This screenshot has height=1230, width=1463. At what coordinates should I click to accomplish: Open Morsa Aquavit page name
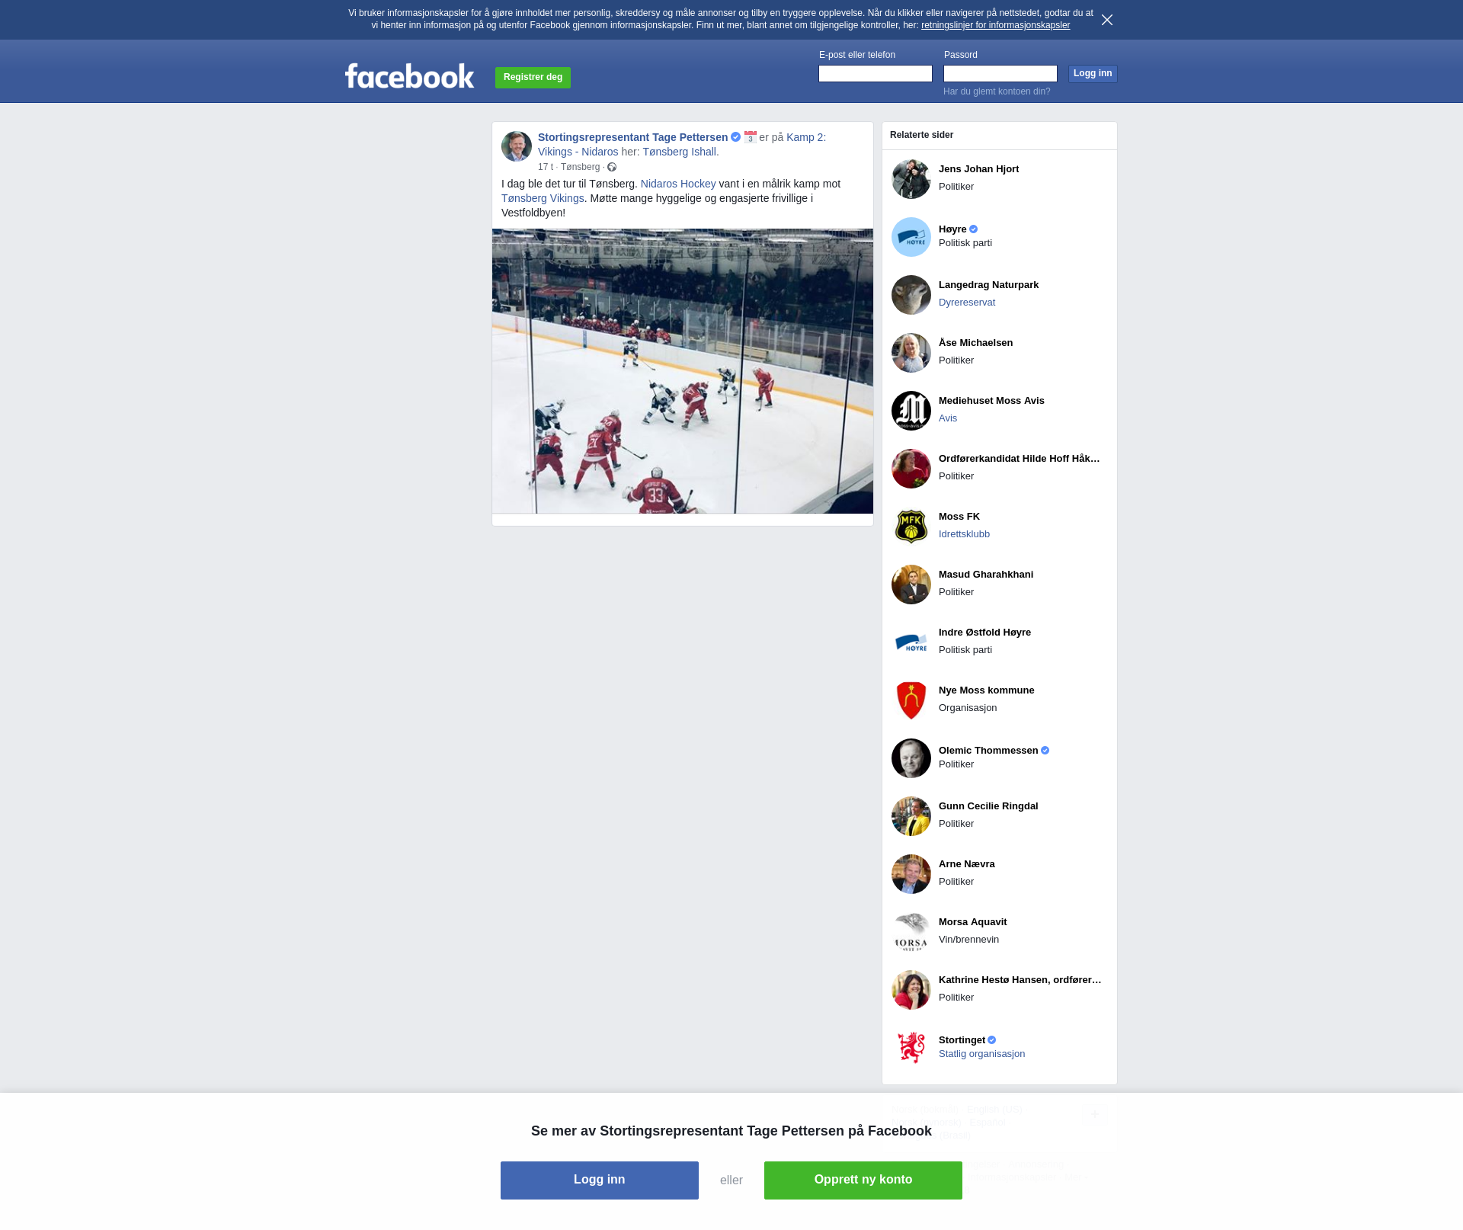point(972,922)
